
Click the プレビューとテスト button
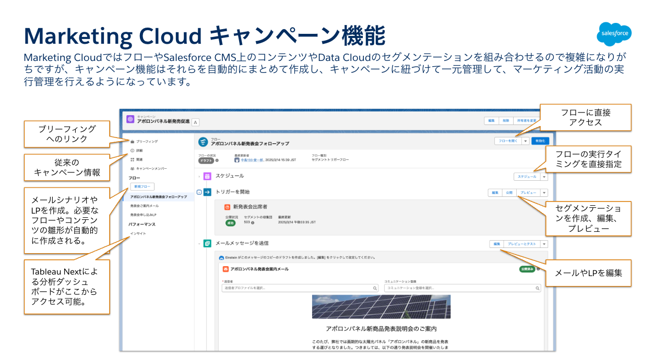[x=523, y=244]
